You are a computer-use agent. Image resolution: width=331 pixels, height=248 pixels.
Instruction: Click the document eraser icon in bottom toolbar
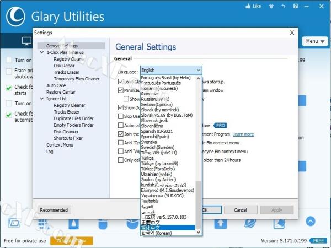pyautogui.click(x=279, y=224)
